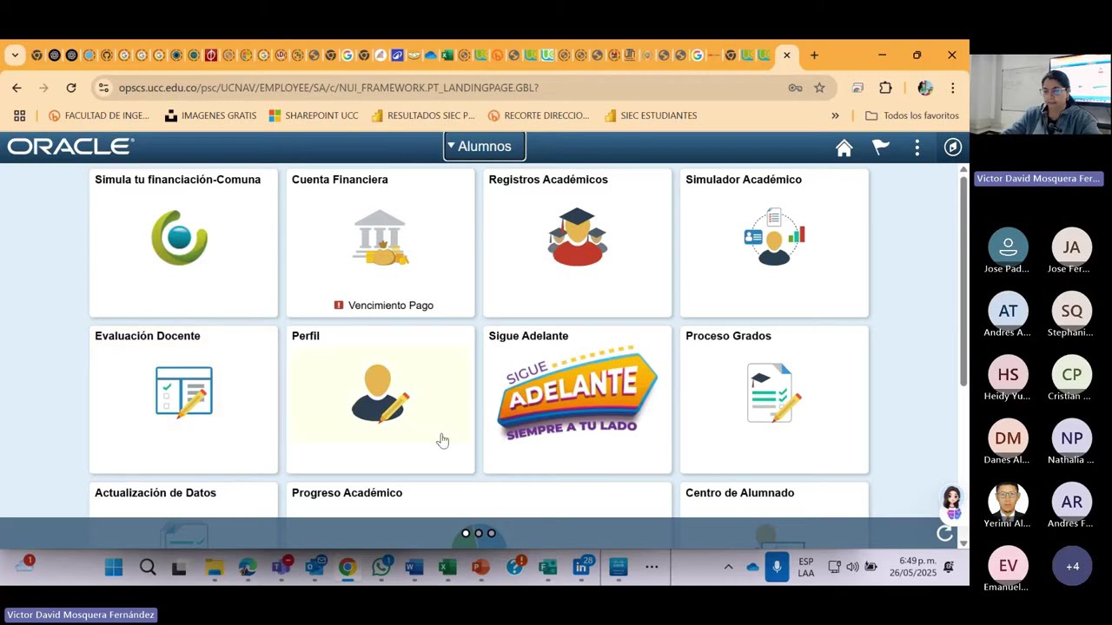Open the Simula tu financiación-Comuna tile icon
The image size is (1112, 625).
point(180,237)
